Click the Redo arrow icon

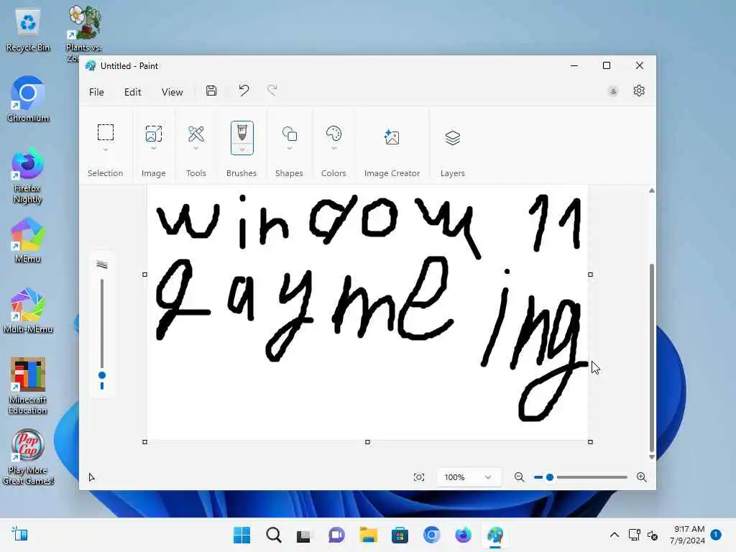[x=272, y=91]
